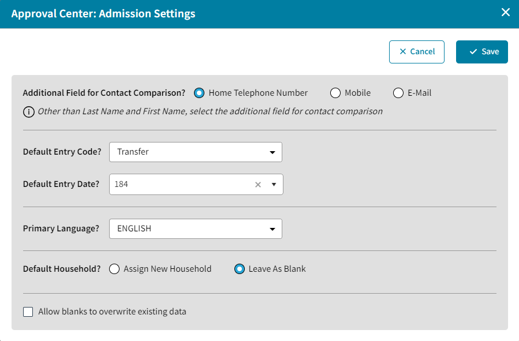Choose Leave As Blank for household

240,269
